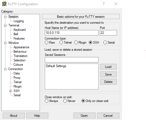Screen dimensions: 146x120
Task: Click the Host Name field containing 10.0.0.110
Action: (x=72, y=33)
